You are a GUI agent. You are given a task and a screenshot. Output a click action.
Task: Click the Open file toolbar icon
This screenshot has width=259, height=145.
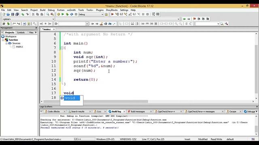coord(8,14)
